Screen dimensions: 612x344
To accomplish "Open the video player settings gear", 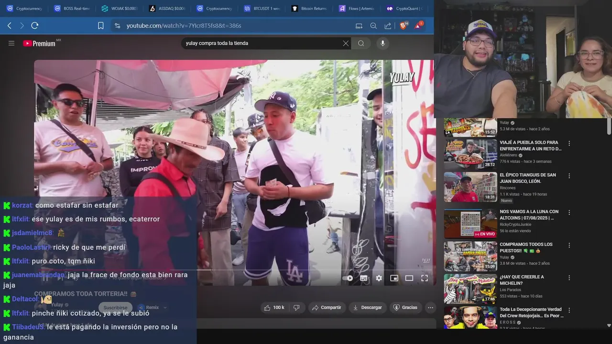I will click(x=379, y=278).
